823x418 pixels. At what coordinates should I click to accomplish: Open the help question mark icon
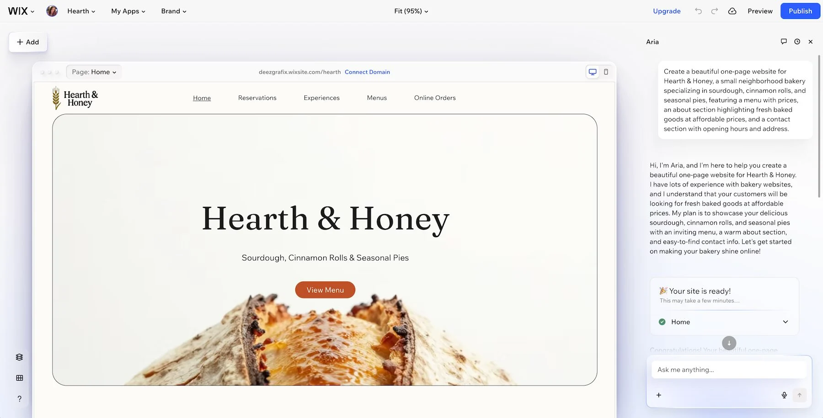coord(19,398)
